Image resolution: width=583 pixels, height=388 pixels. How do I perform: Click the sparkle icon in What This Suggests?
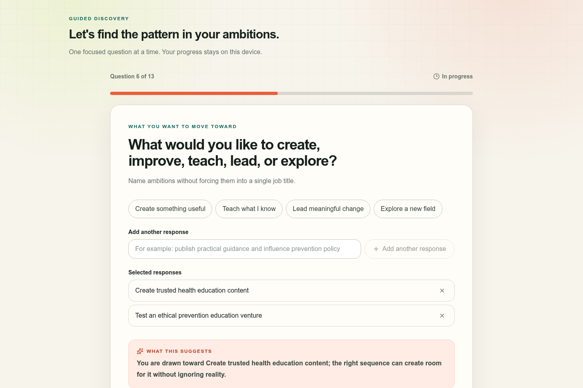click(x=140, y=351)
